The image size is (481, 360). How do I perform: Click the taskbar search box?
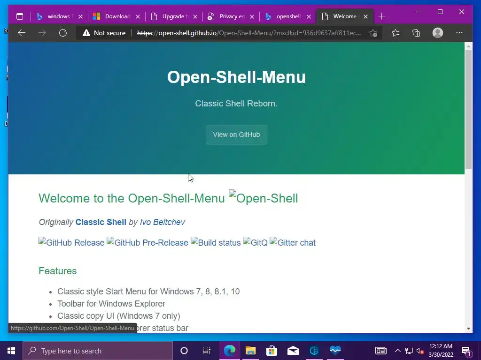pos(98,351)
